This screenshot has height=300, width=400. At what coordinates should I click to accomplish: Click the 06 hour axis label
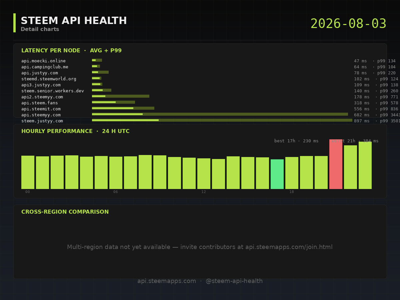(x=116, y=192)
